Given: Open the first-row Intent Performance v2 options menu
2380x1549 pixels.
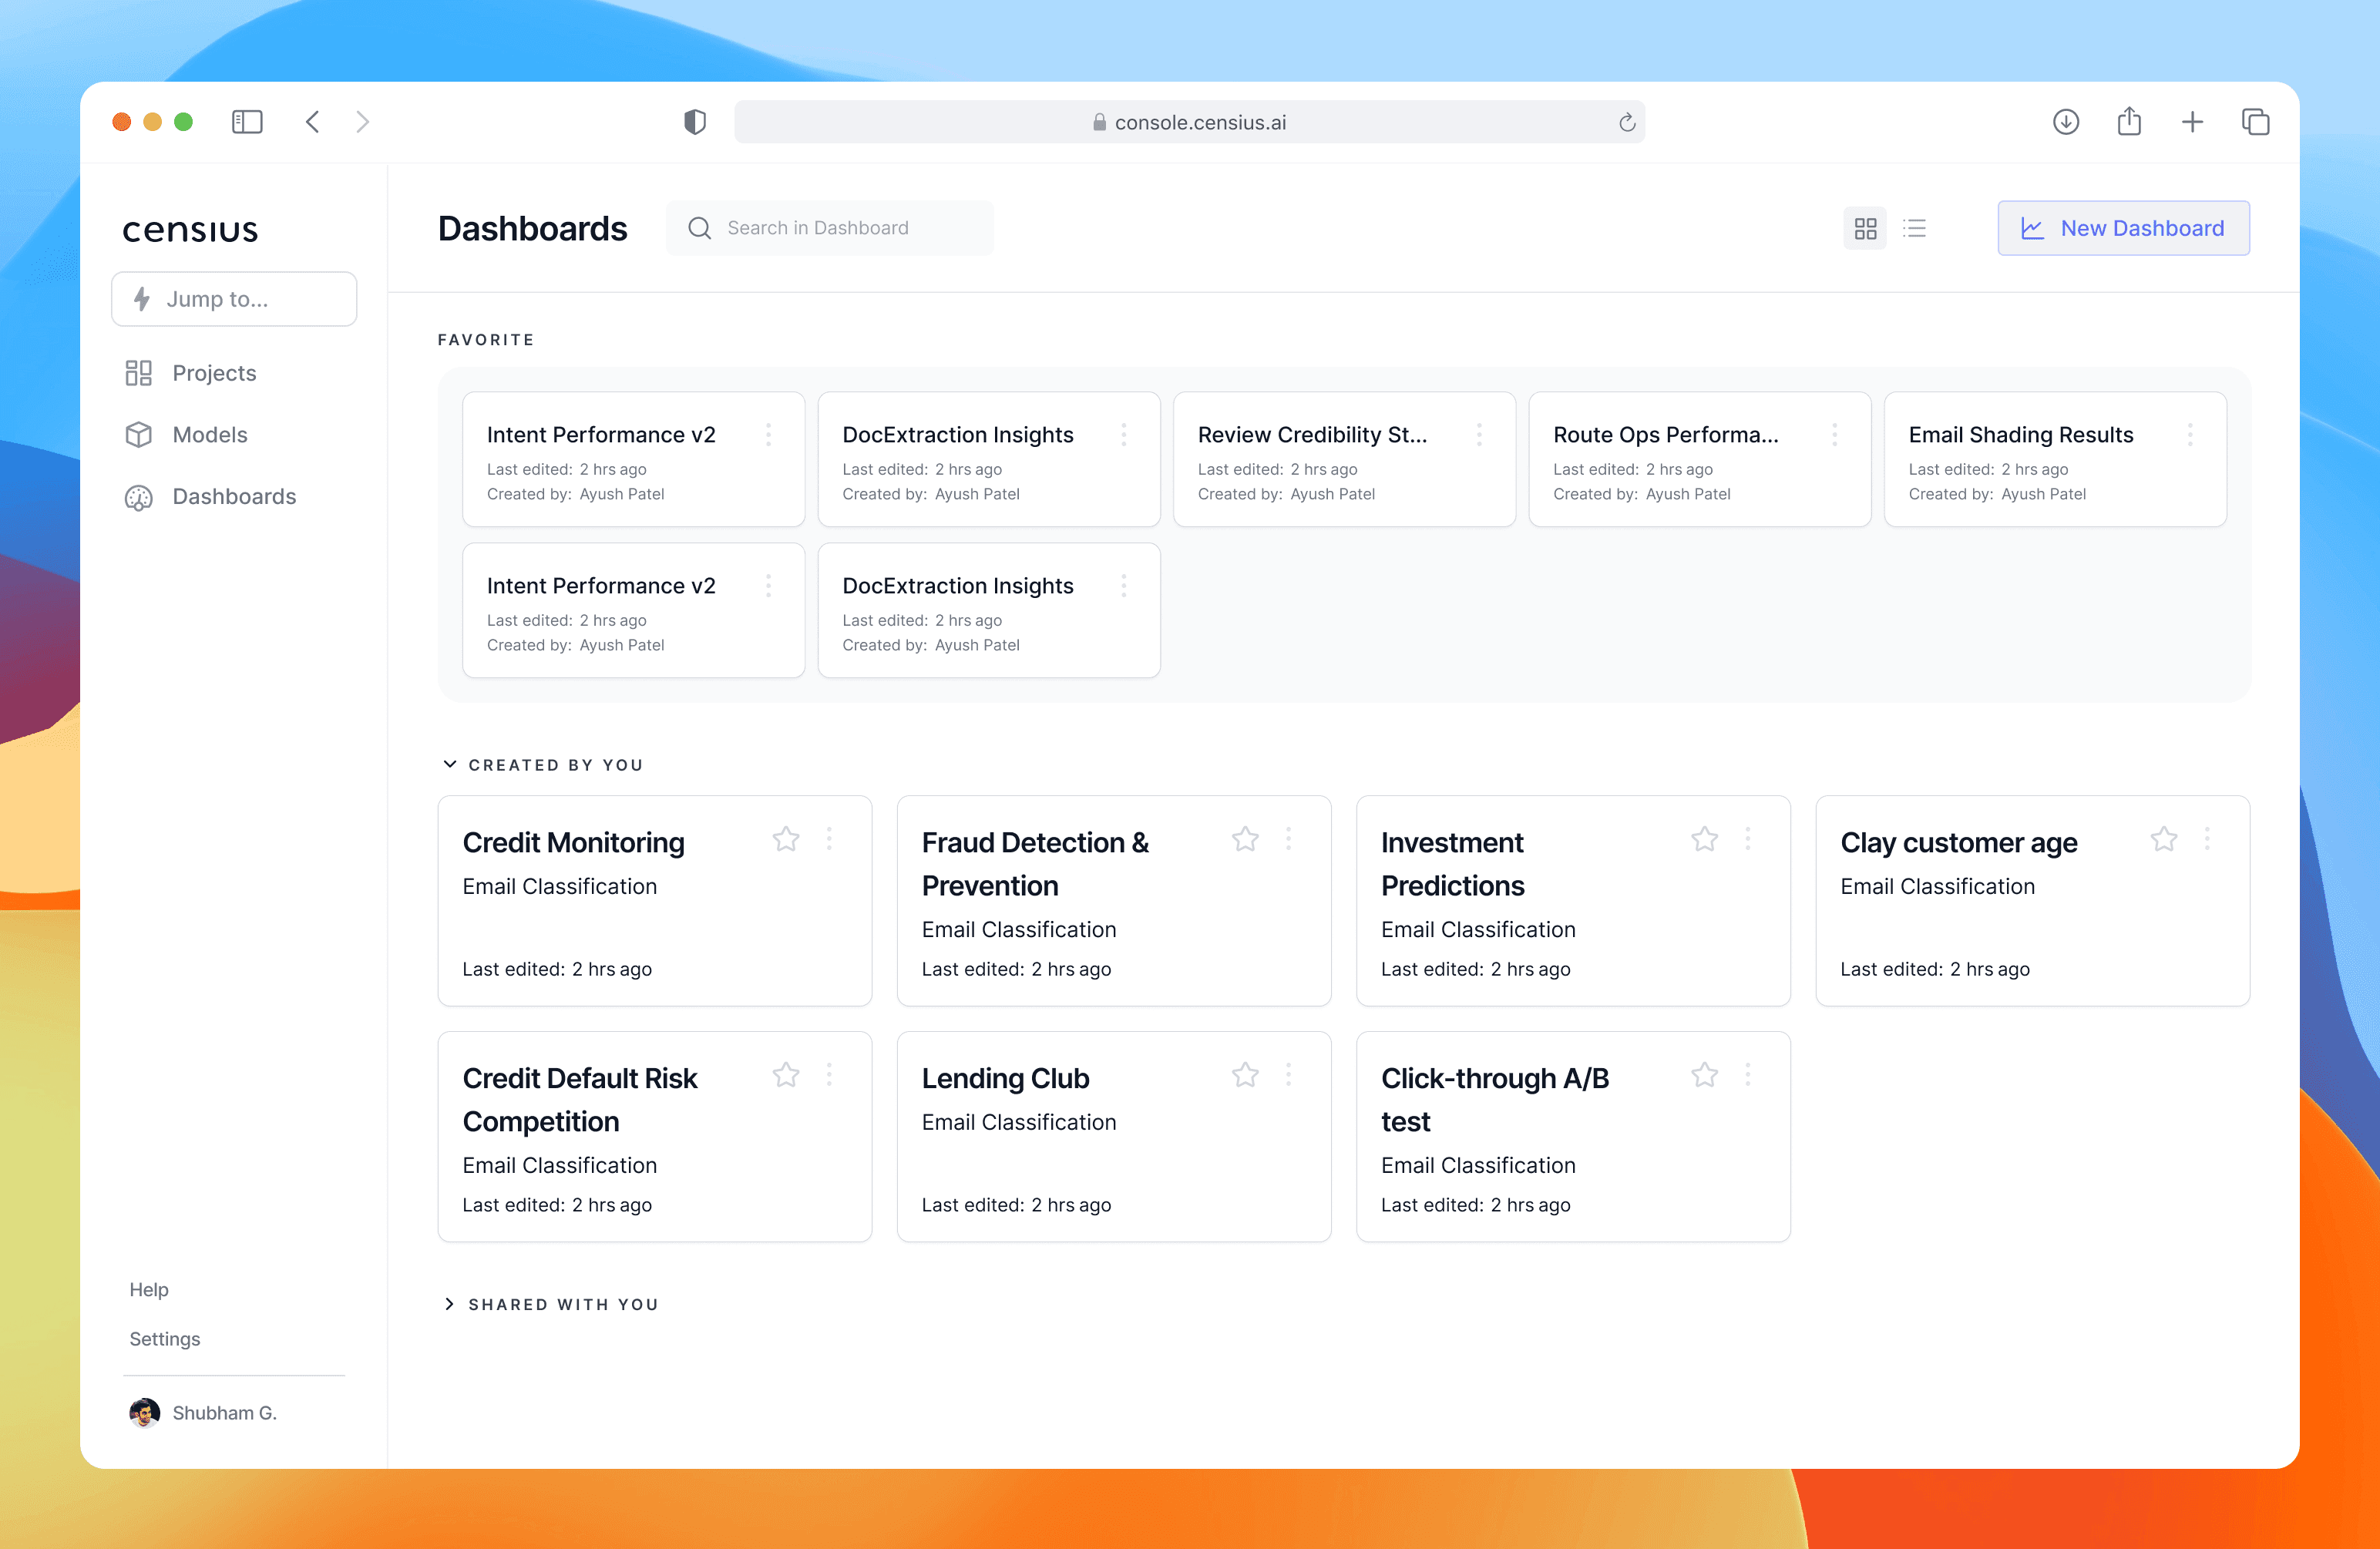Looking at the screenshot, I should (x=768, y=434).
